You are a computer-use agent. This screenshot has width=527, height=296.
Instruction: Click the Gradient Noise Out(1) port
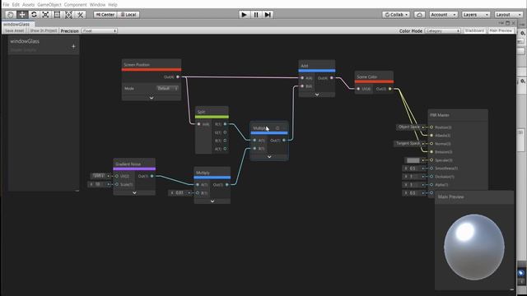point(152,176)
